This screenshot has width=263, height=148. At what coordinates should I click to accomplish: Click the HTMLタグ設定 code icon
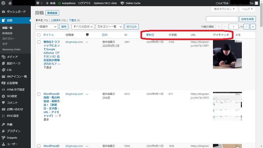pyautogui.click(x=3, y=90)
